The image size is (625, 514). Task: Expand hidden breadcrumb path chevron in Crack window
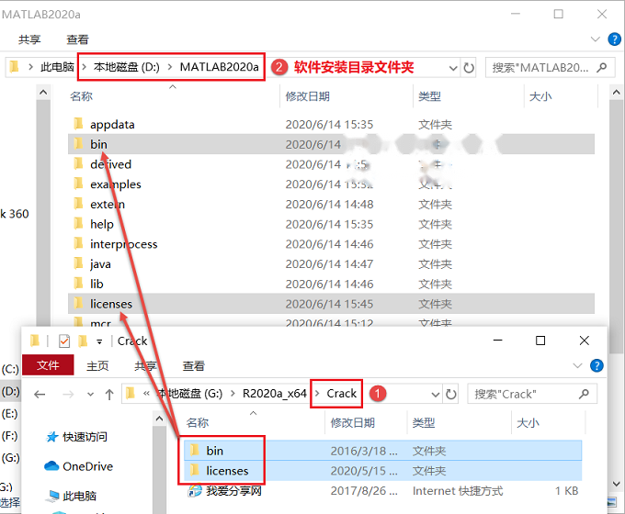point(146,394)
